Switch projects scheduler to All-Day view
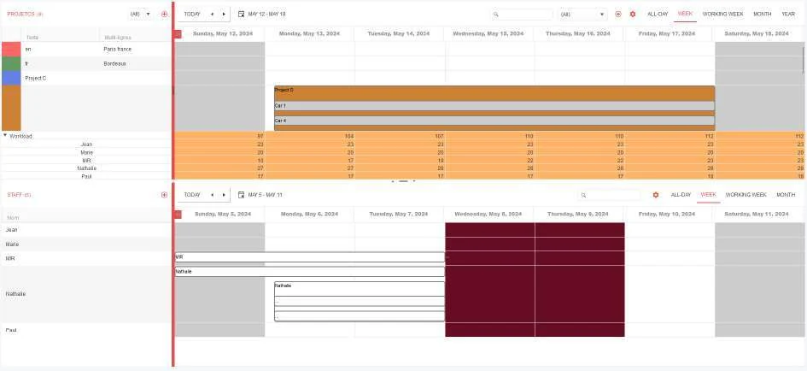Viewport: 807px width, 371px height. pos(658,15)
